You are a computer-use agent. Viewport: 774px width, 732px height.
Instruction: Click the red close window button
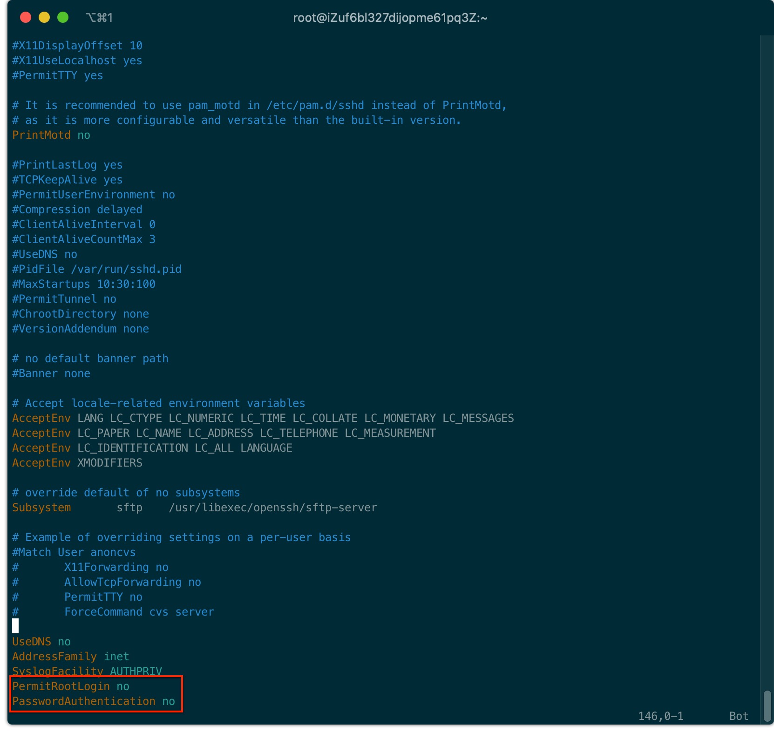(26, 18)
